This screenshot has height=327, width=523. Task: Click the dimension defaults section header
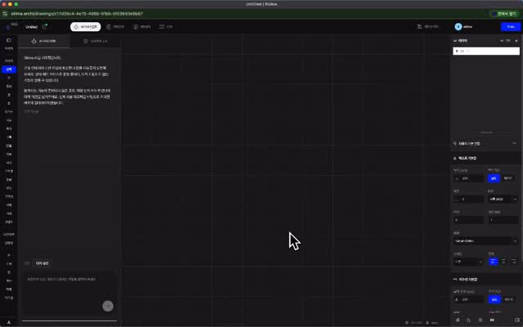[x=486, y=280]
